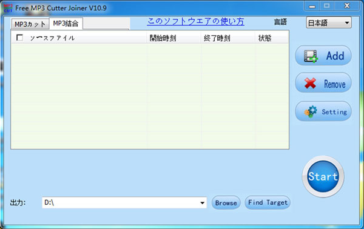Viewport: 364px width, 229px height.
Task: Close the Free MP3 Cutter Joiner window
Action: point(347,6)
